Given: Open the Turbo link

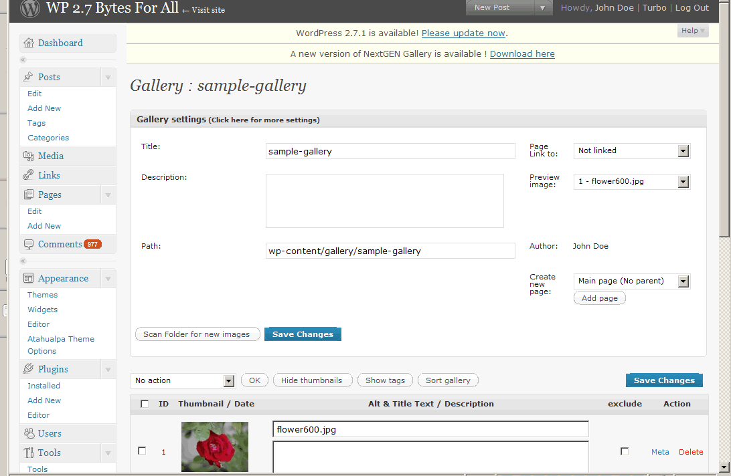Looking at the screenshot, I should click(x=655, y=8).
